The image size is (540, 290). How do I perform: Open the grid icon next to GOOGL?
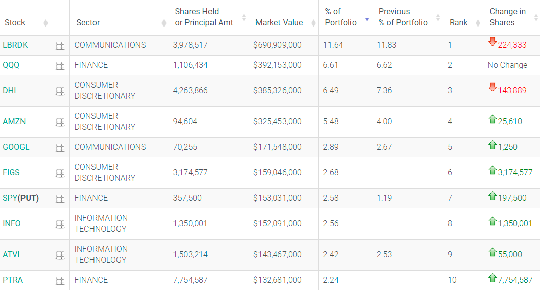tap(60, 148)
